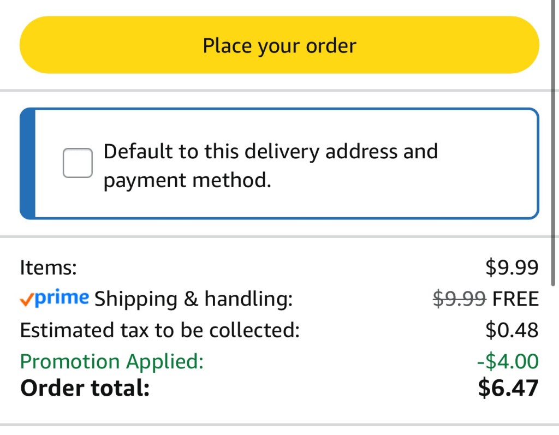Click Estimated tax to be collected
The image size is (559, 435).
pyautogui.click(x=159, y=330)
